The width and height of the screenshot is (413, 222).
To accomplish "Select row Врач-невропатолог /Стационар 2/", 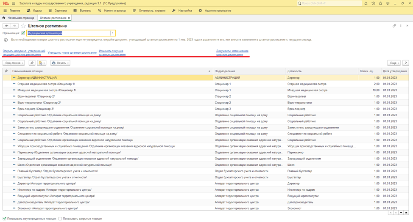I will (x=206, y=103).
